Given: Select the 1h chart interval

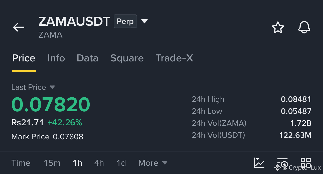Looking at the screenshot, I should (78, 163).
